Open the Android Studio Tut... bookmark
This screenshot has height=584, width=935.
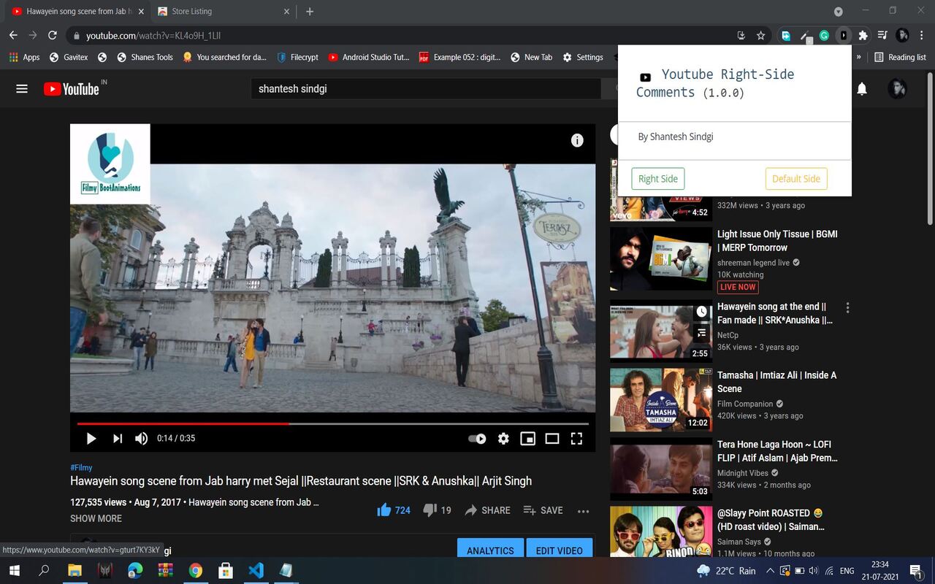coord(369,57)
